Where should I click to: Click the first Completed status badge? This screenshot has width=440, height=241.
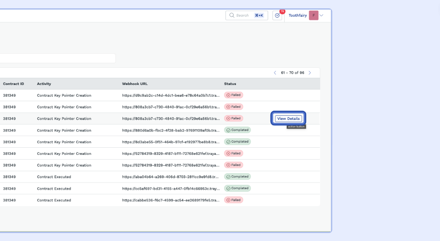237,130
